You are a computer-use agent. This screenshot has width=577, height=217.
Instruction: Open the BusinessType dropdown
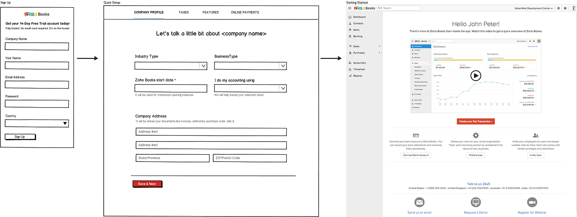click(250, 66)
